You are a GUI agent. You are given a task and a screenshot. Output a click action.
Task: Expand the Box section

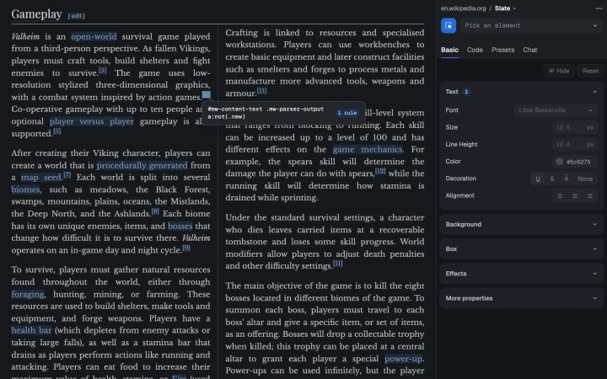(521, 249)
